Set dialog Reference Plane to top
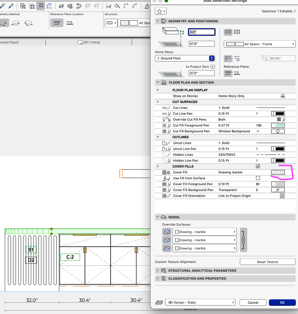This screenshot has height=314, width=298. (x=228, y=73)
